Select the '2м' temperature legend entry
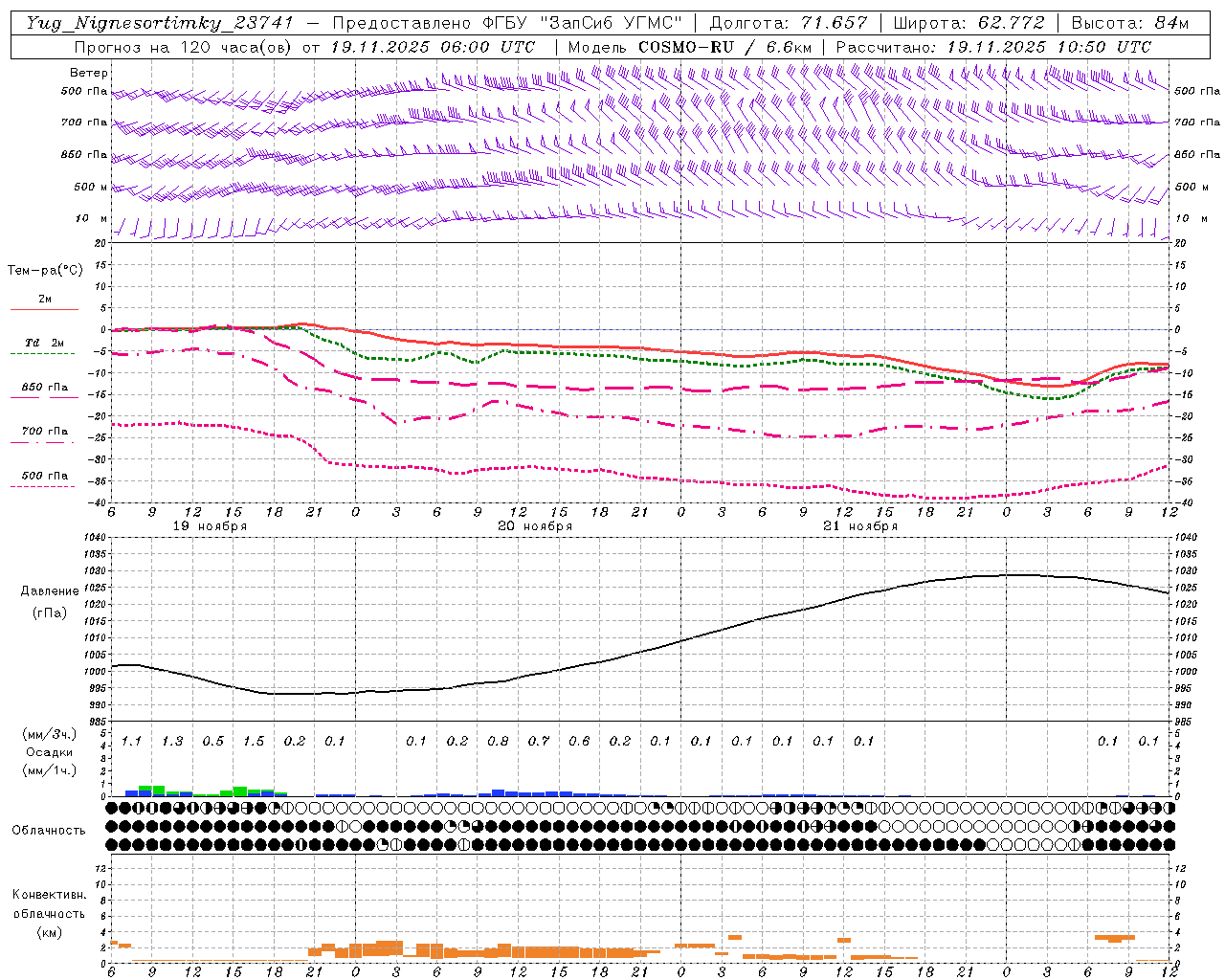The image size is (1225, 980). point(45,299)
